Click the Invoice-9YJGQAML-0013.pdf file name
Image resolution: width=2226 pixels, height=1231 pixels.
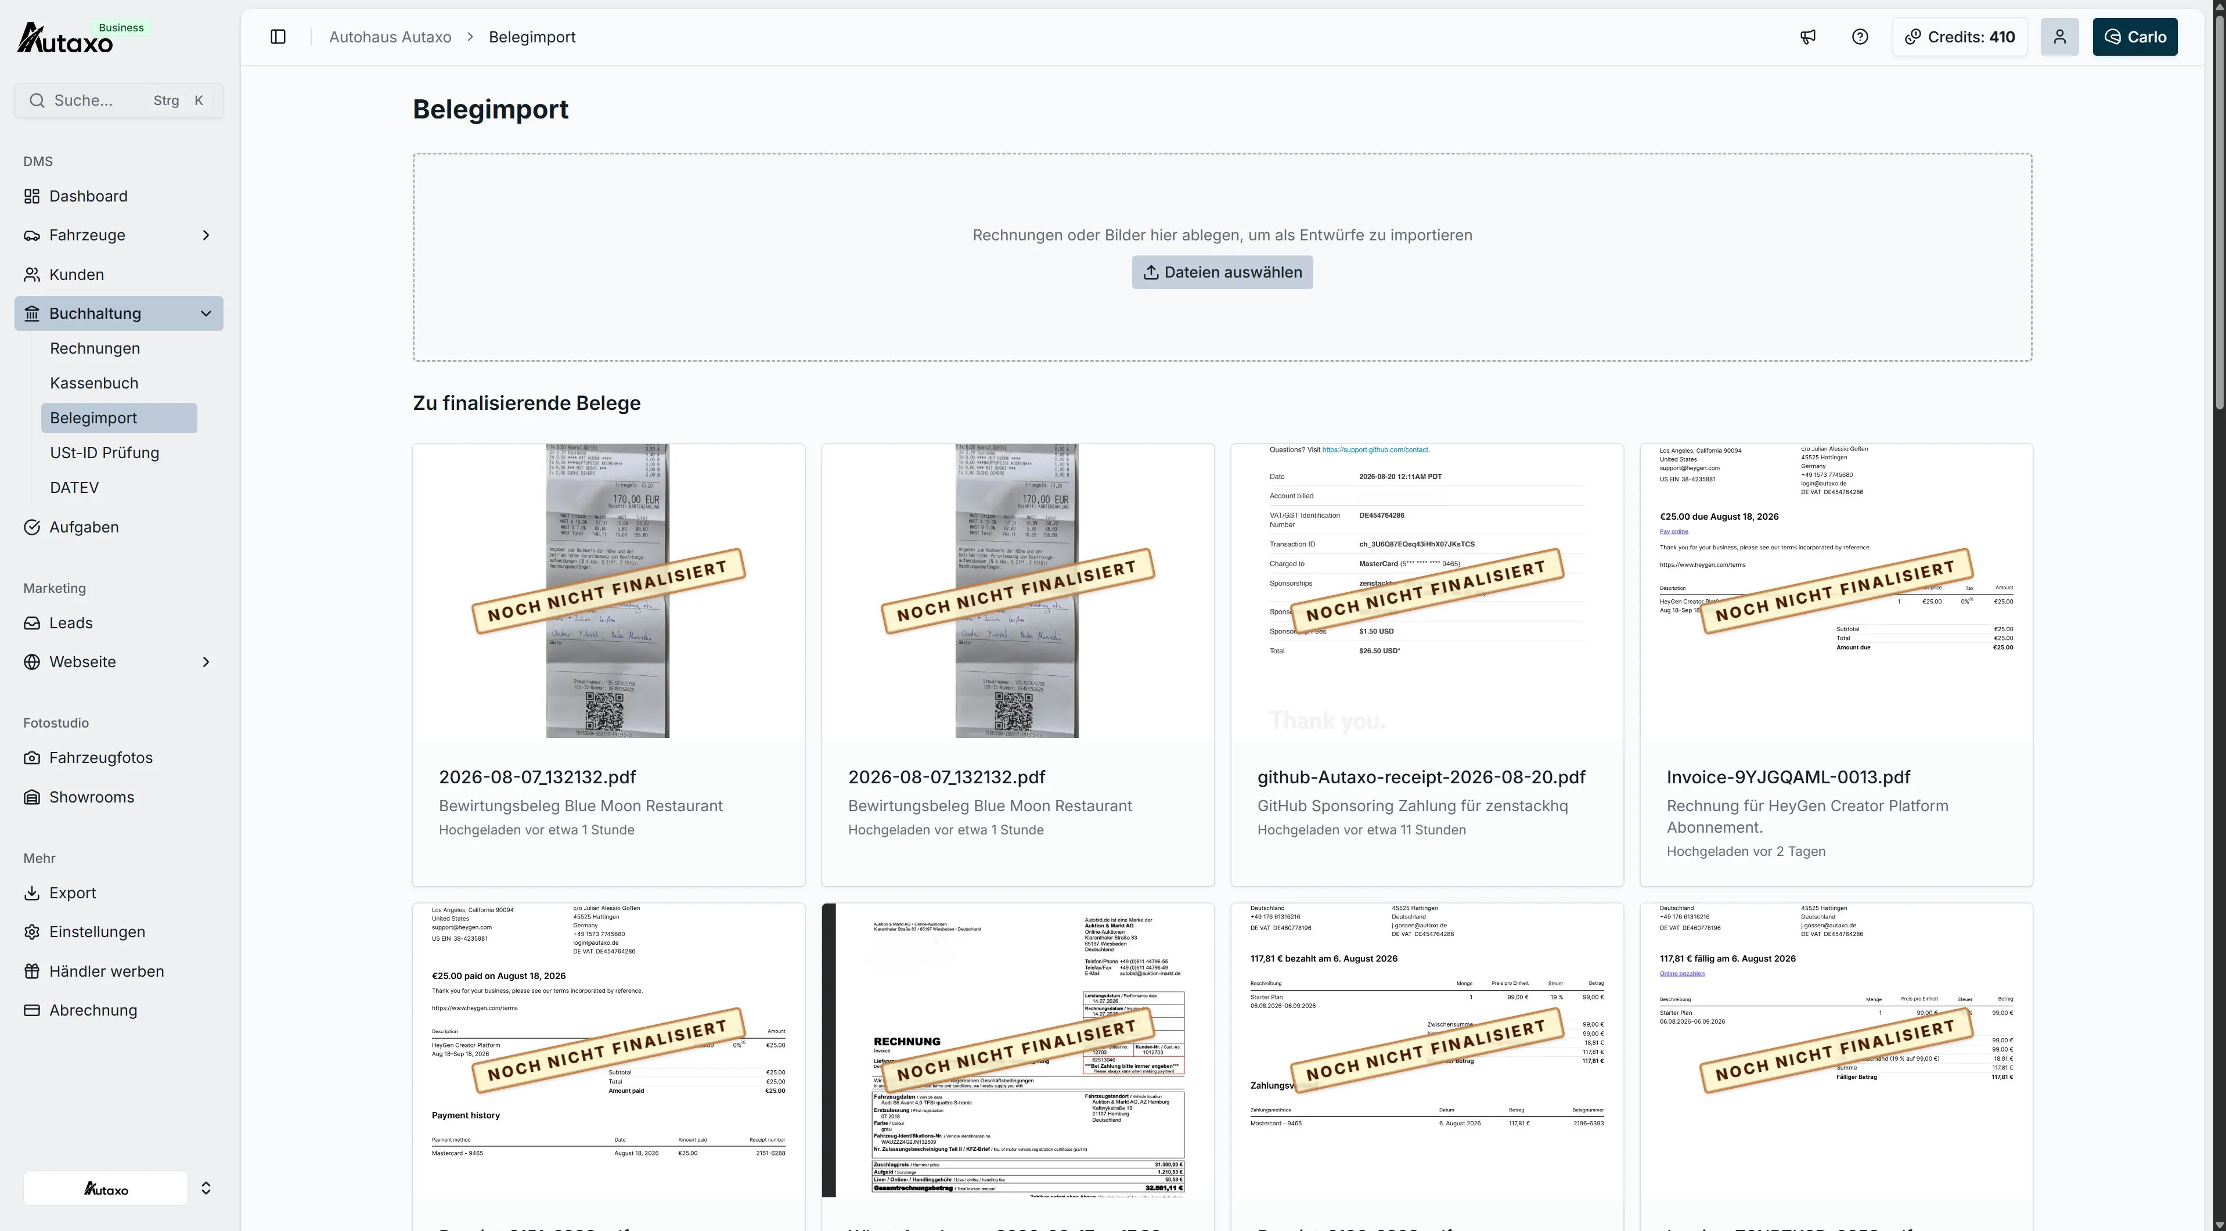pyautogui.click(x=1789, y=777)
